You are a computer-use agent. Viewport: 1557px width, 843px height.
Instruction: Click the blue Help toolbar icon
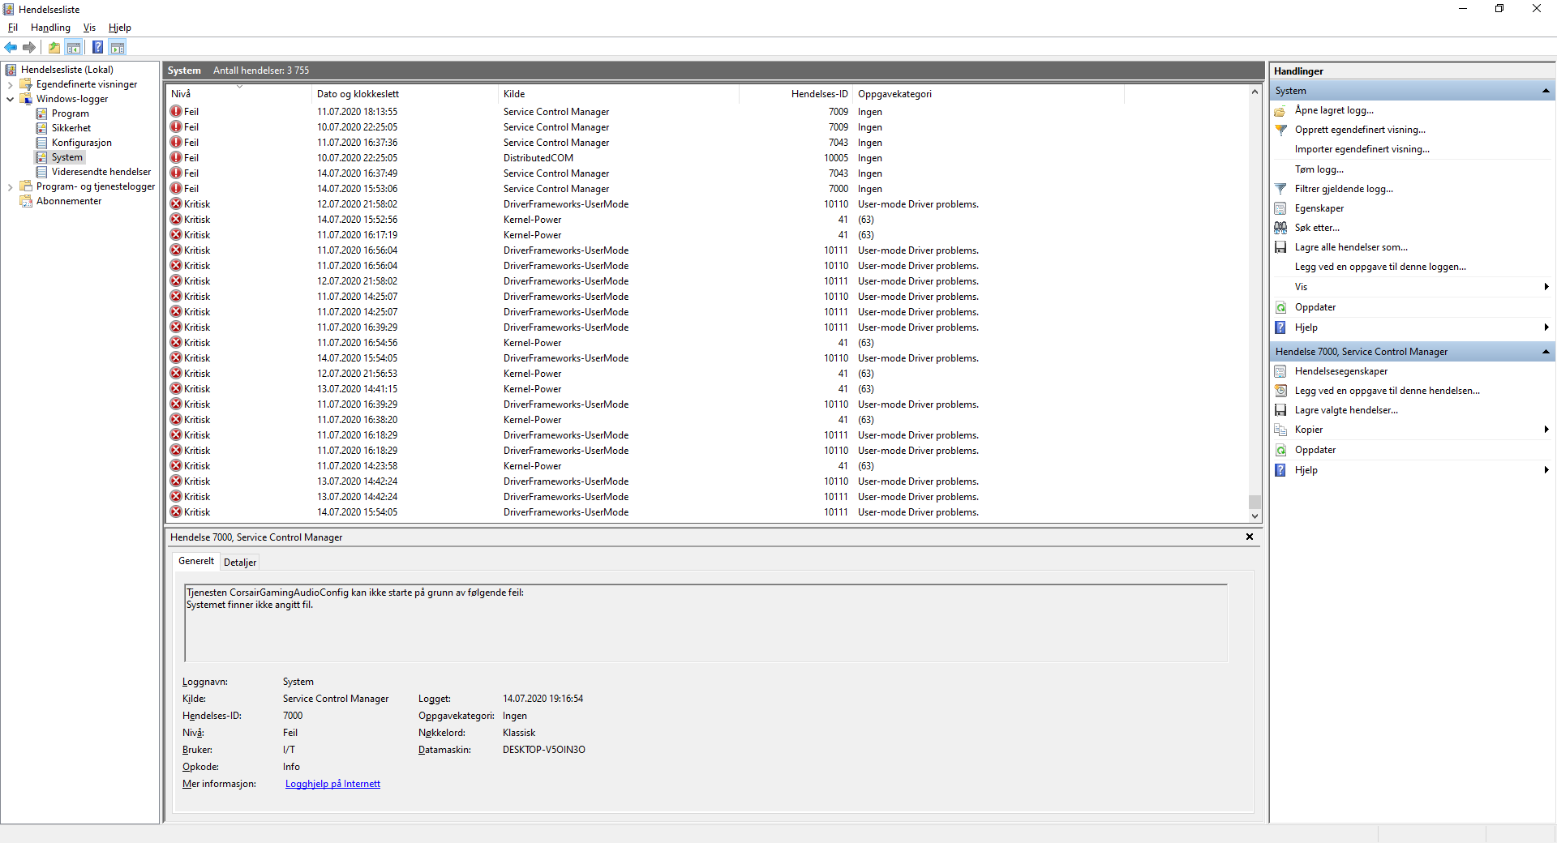97,47
